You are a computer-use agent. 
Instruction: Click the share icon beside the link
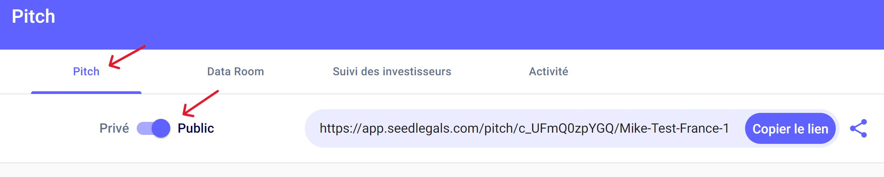tap(858, 129)
